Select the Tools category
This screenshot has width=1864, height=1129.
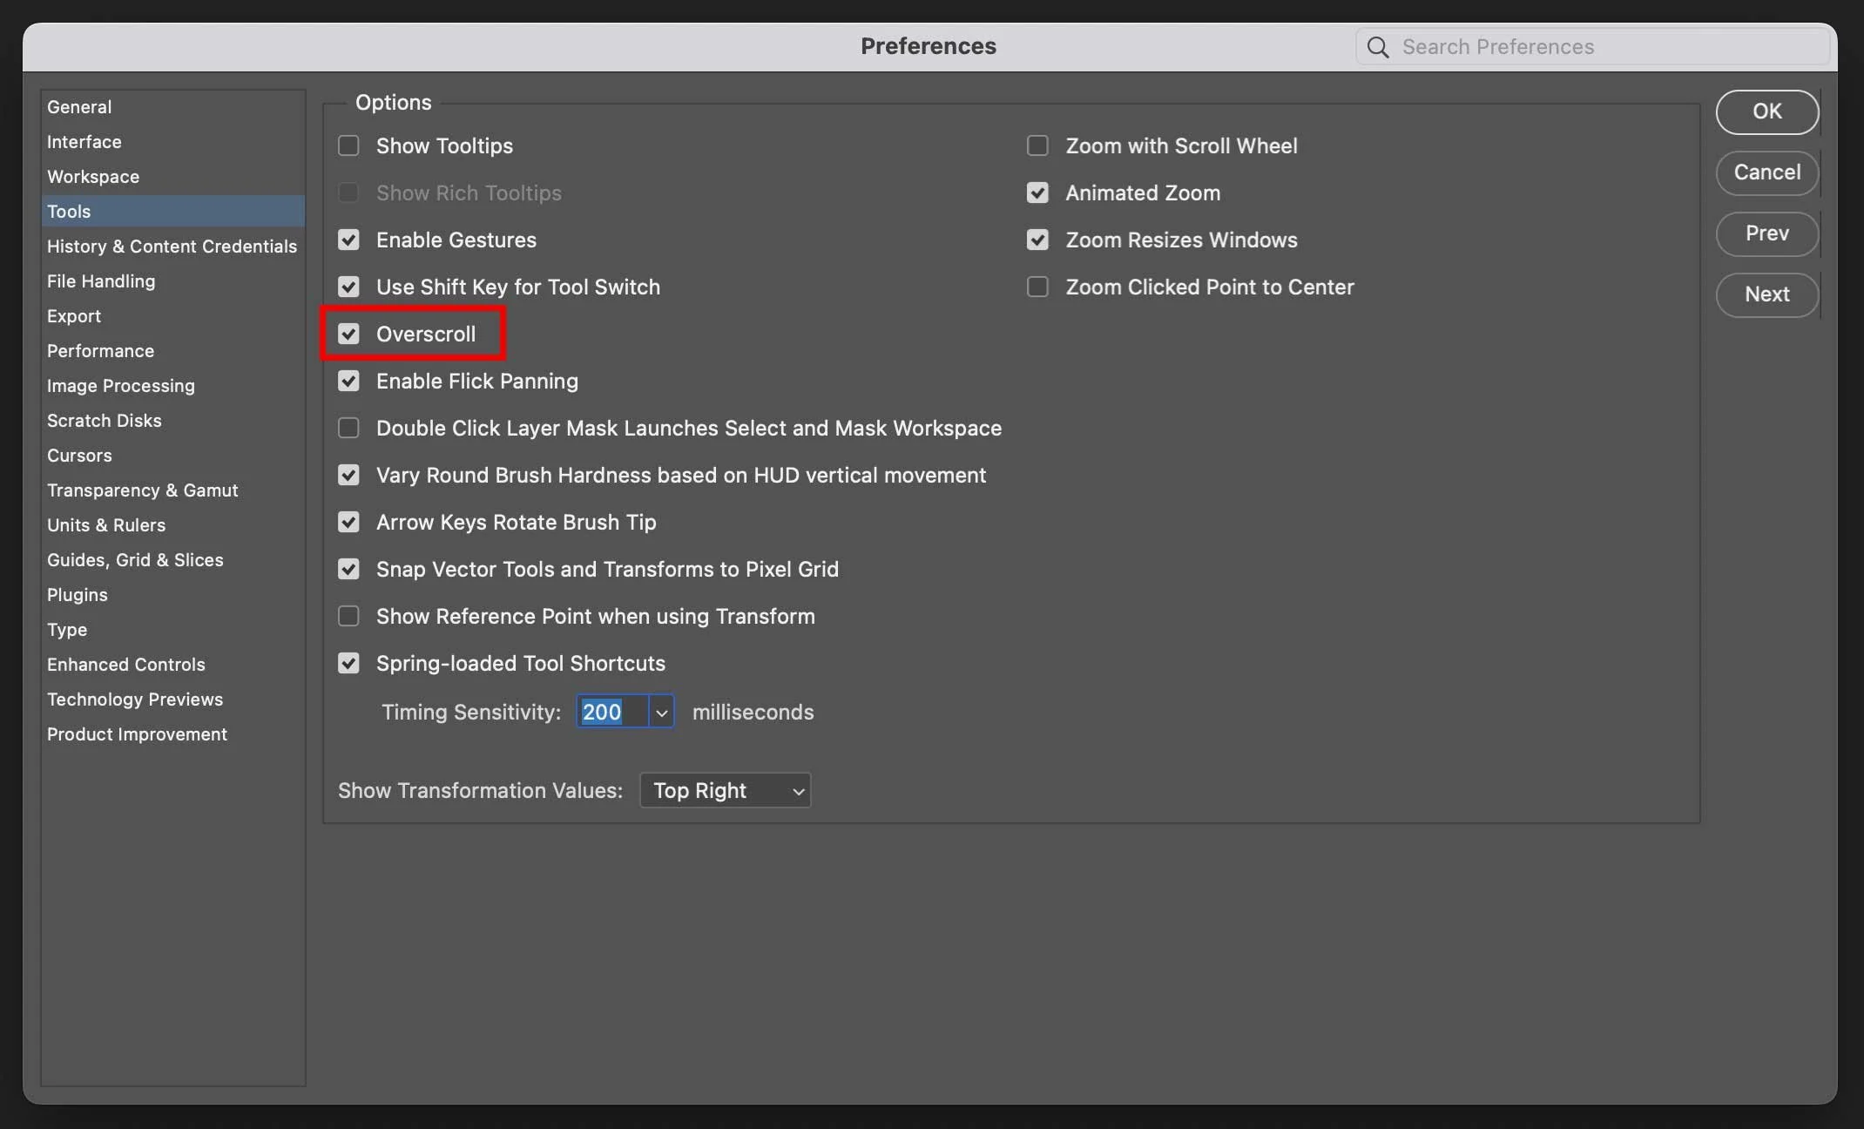pyautogui.click(x=172, y=212)
